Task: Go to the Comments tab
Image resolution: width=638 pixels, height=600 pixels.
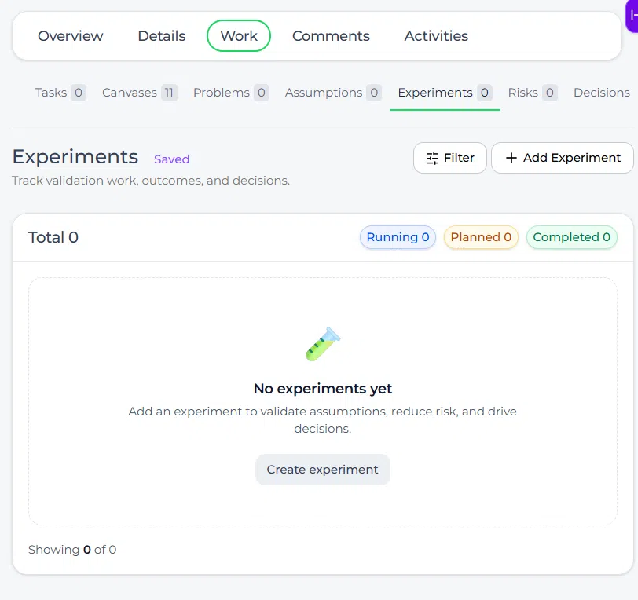Action: point(331,36)
